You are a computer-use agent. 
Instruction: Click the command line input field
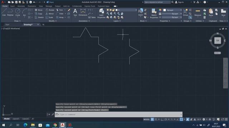tap(118, 114)
